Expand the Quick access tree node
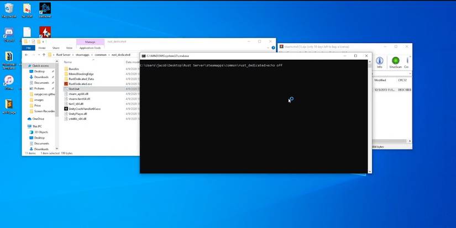 coord(26,66)
